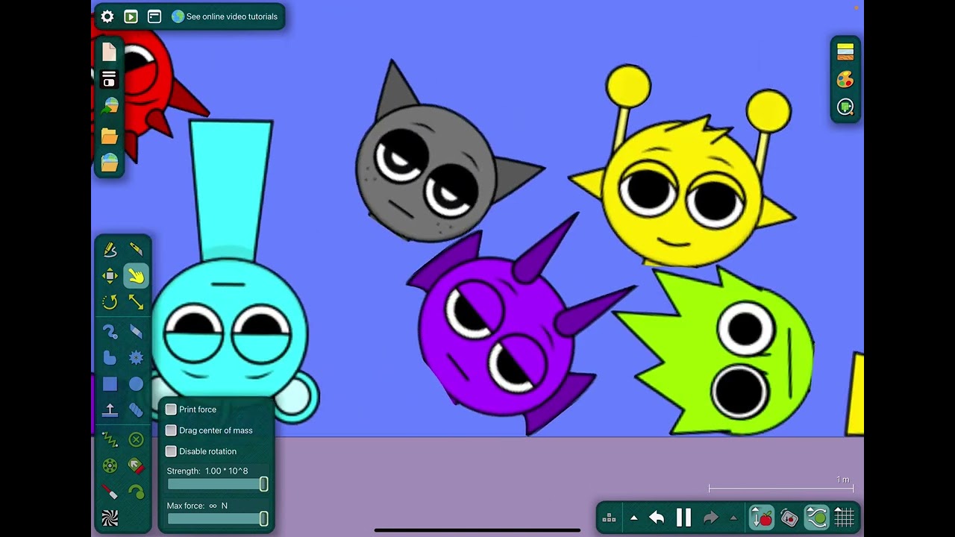The image size is (955, 537).
Task: Select the Gear tool
Action: [136, 358]
